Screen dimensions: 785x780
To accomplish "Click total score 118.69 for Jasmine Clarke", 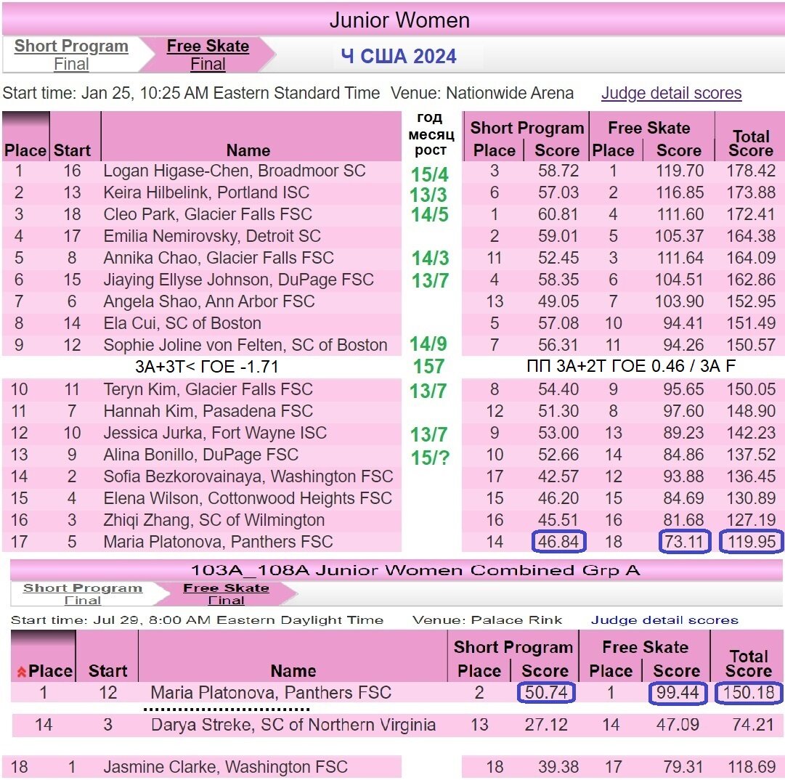I will (x=751, y=767).
